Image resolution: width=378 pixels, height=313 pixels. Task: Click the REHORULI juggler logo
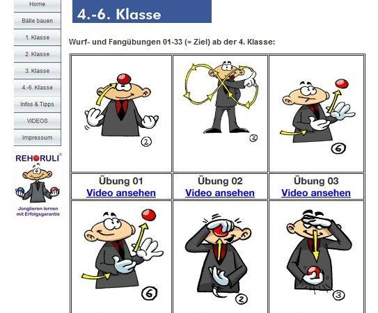coord(38,185)
